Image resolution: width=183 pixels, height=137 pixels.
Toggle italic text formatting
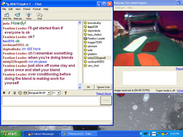[9, 93]
